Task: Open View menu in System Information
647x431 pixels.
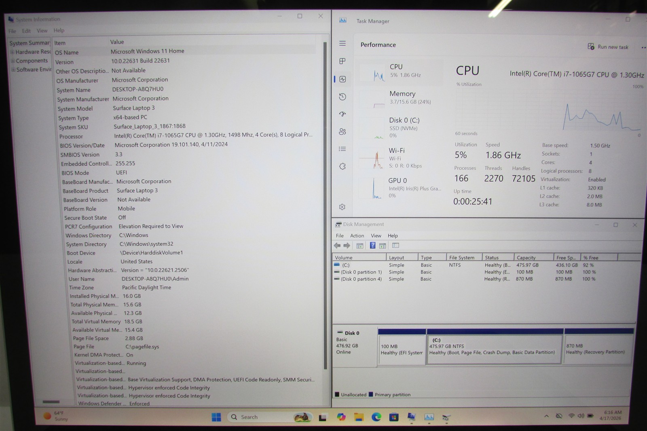Action: 42,31
